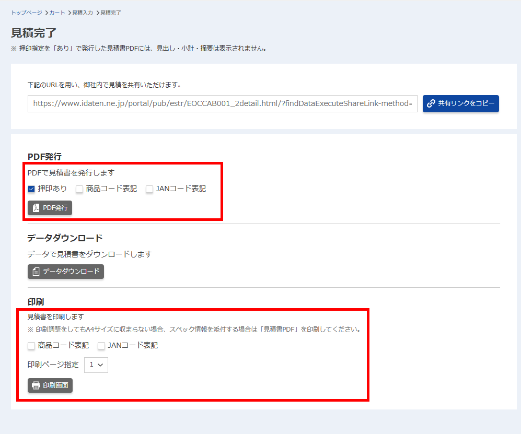The width and height of the screenshot is (521, 434).
Task: Click inside the share URL text field
Action: tap(222, 103)
